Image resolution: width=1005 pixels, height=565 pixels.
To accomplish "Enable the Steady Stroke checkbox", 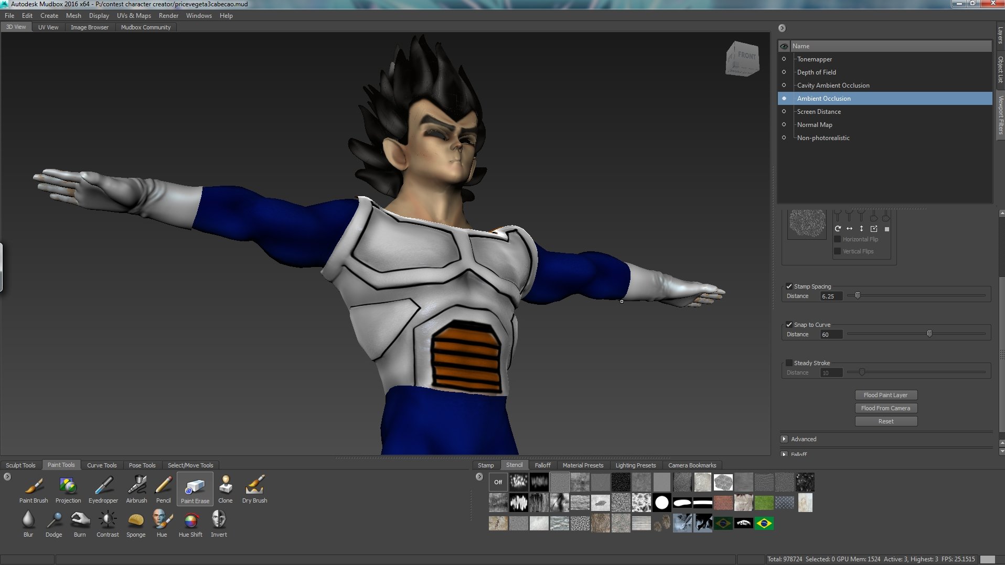I will 789,363.
